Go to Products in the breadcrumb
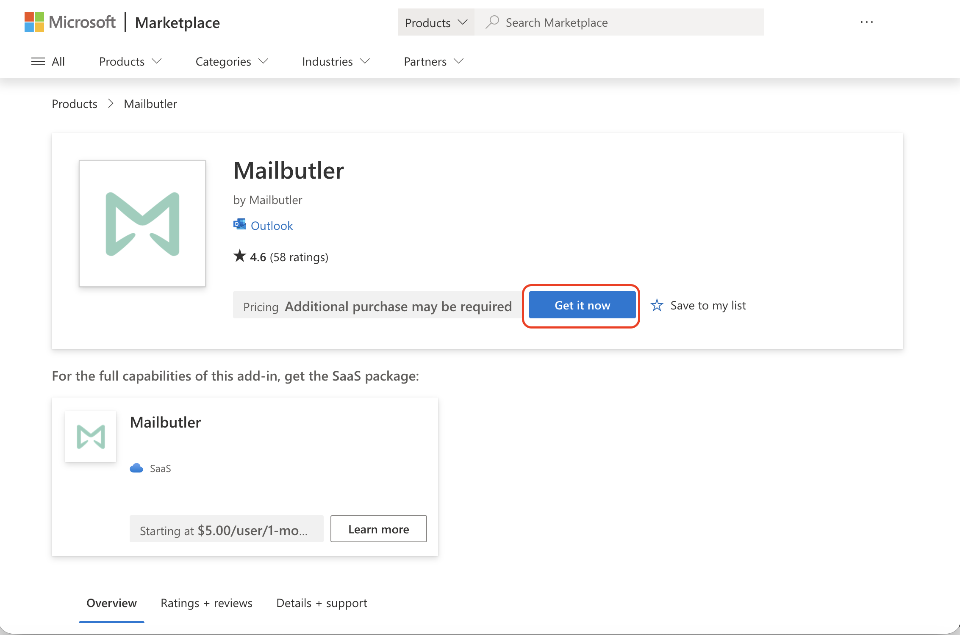Viewport: 960px width, 635px height. click(75, 104)
